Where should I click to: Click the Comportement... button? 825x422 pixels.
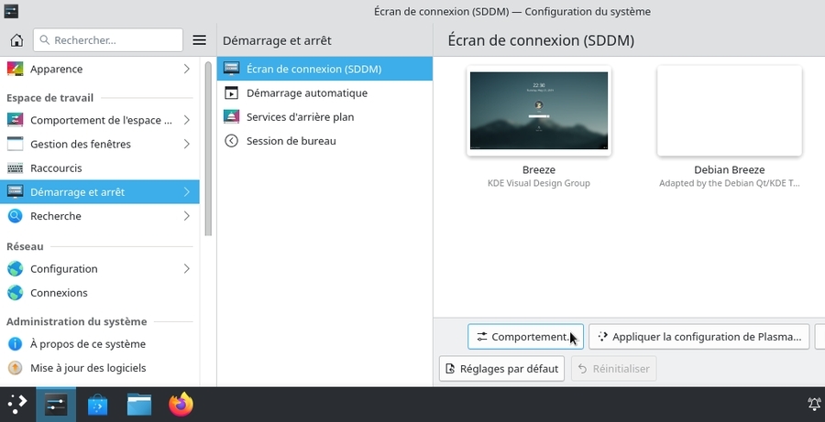pos(525,337)
